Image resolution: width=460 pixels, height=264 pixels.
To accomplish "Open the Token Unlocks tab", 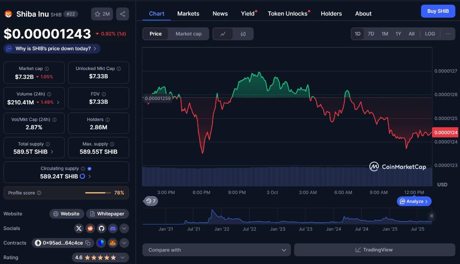I will click(287, 13).
